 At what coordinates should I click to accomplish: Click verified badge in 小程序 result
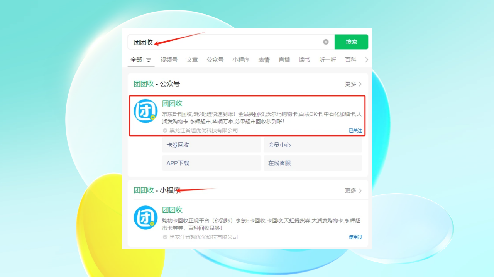[165, 237]
